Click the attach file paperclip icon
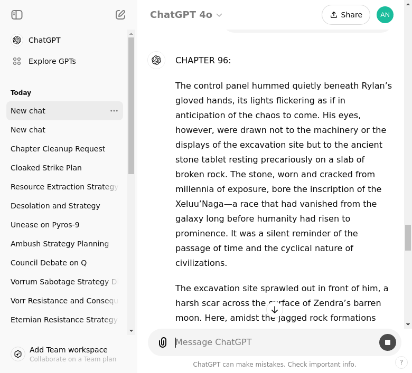Screen dimensions: 412x373 click(163, 342)
